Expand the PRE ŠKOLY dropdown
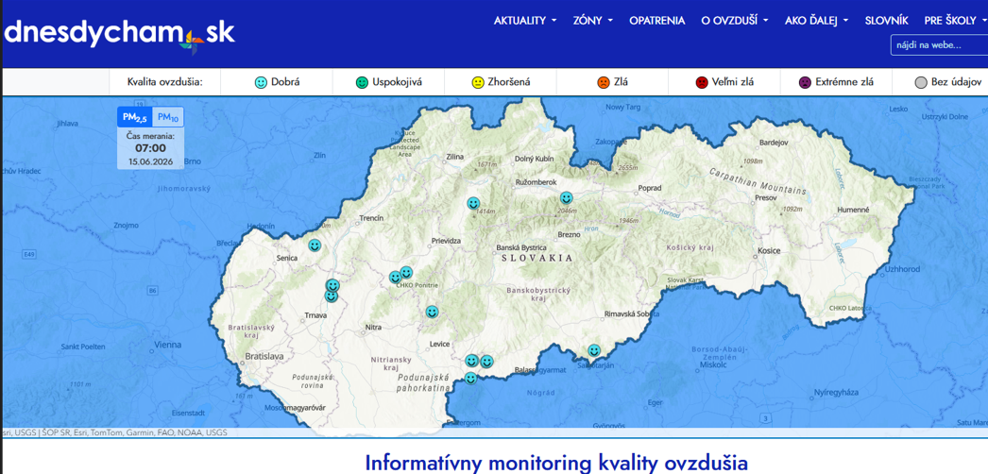The height and width of the screenshot is (474, 988). [x=955, y=21]
